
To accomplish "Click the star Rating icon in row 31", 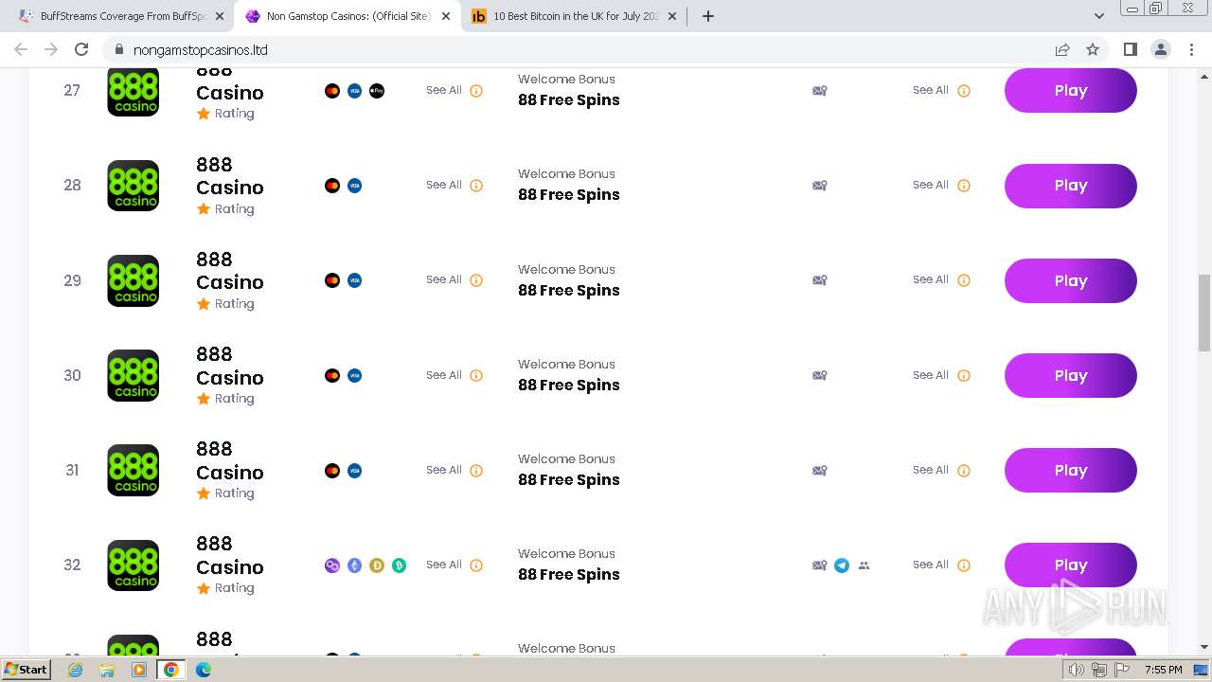I will tap(203, 493).
